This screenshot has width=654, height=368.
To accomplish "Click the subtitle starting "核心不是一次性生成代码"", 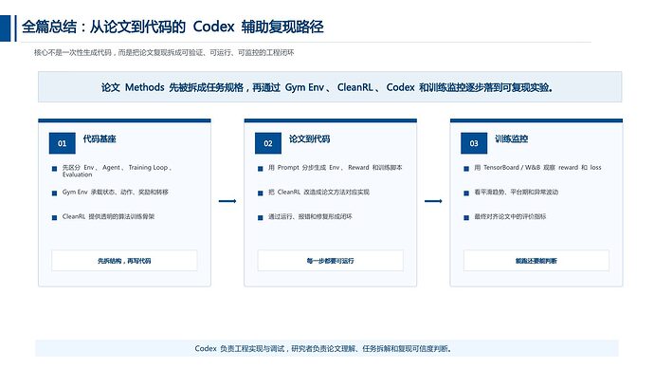I will click(164, 52).
